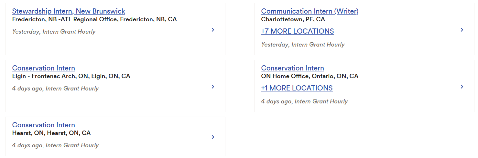Click the ON Home Office, Ontario location text
Screen dimensions: 478x158
[x=310, y=76]
